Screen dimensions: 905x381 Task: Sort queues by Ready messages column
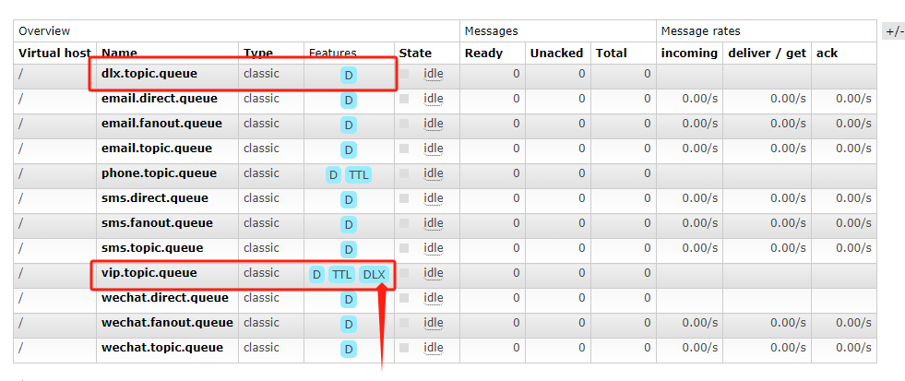(483, 53)
